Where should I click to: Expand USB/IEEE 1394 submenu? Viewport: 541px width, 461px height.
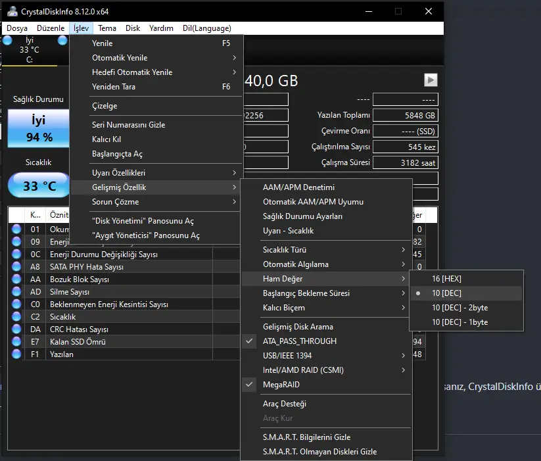tap(327, 355)
